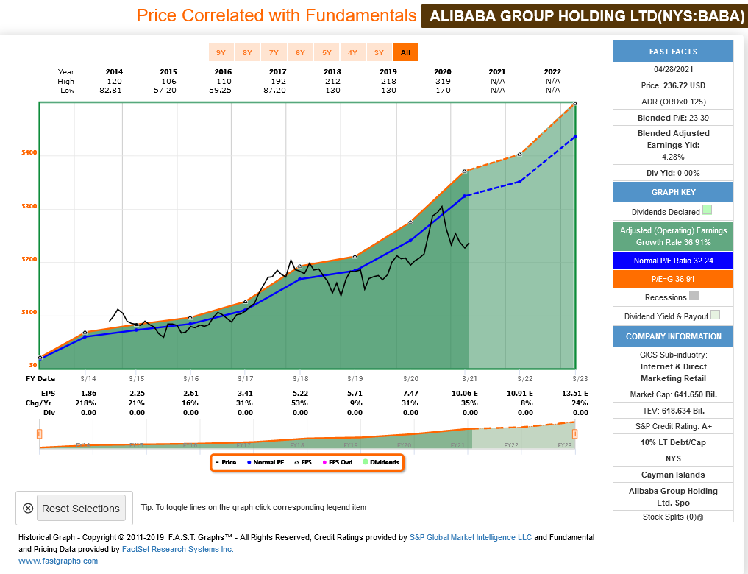Screen dimensions: 748x574
Task: Click the Reset Selections button
Action: (x=81, y=509)
